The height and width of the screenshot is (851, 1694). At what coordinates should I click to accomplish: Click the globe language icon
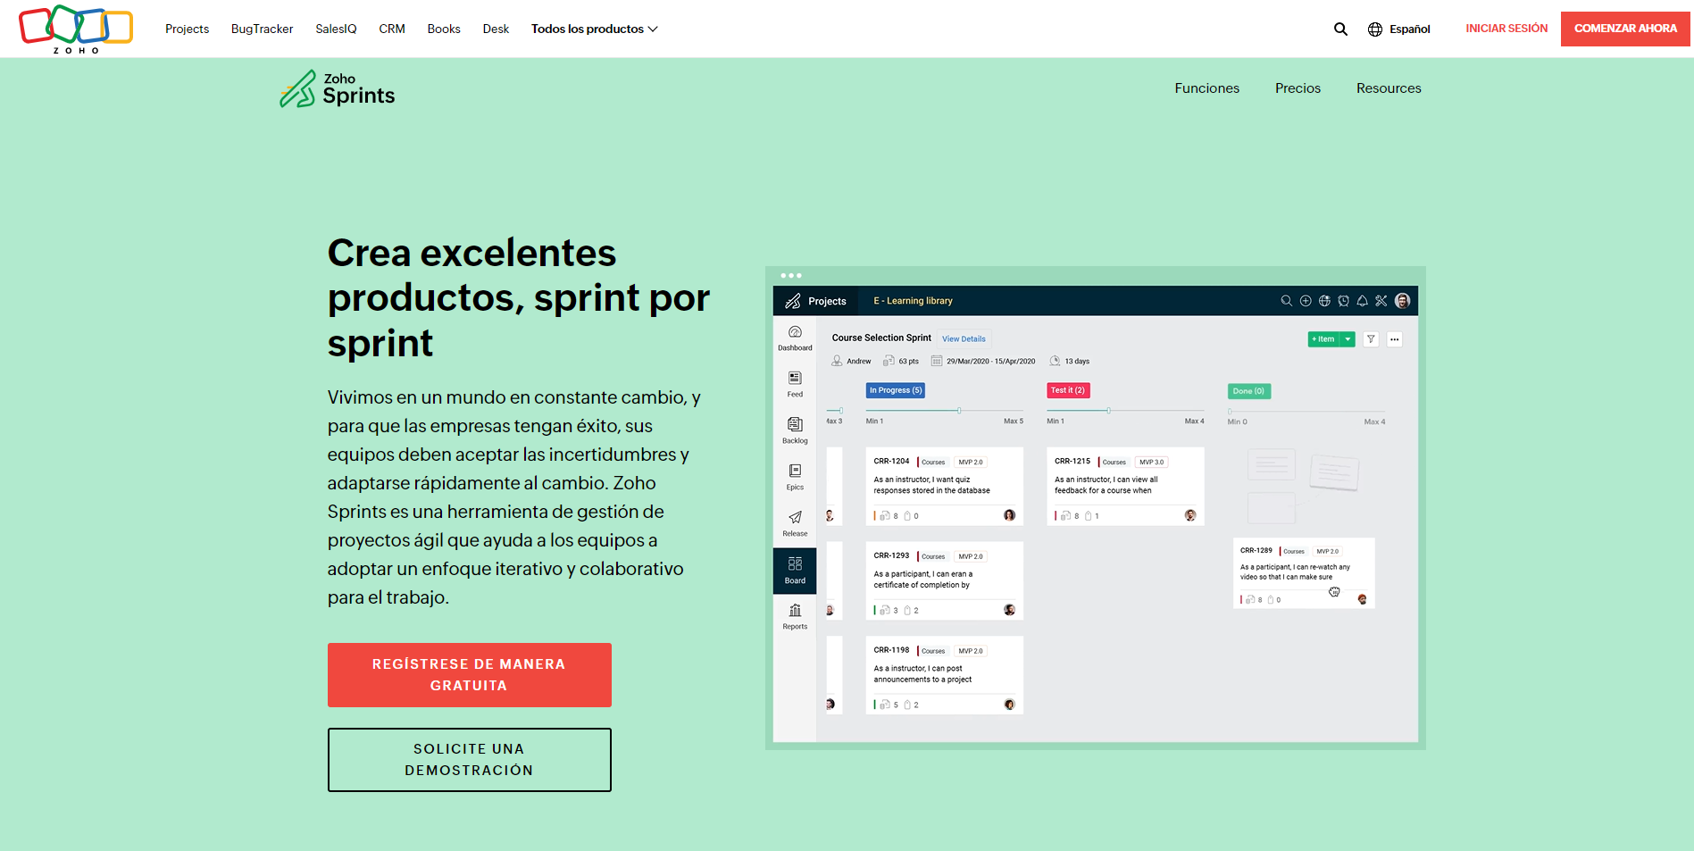point(1375,29)
